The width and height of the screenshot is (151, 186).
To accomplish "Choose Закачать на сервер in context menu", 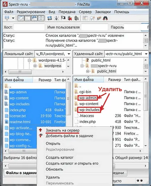I will (63, 130).
